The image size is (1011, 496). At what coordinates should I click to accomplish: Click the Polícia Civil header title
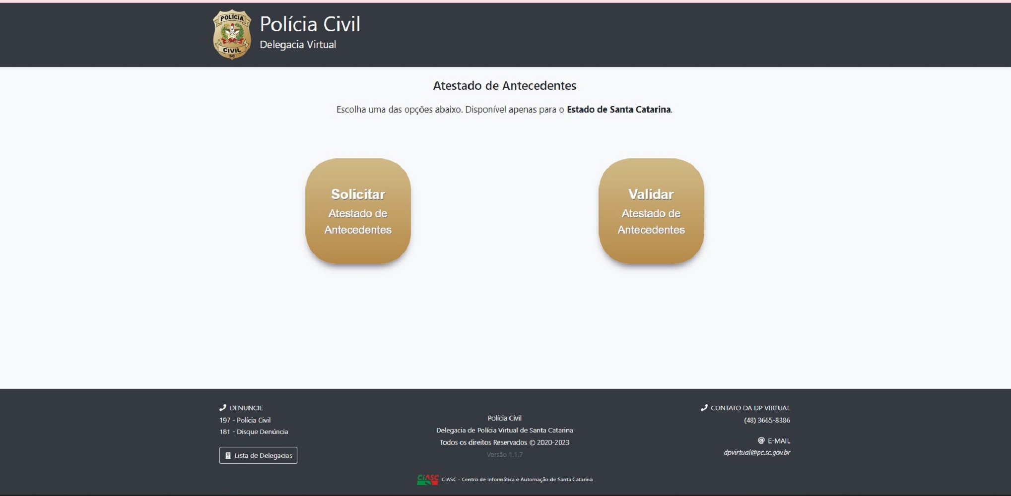pyautogui.click(x=310, y=24)
